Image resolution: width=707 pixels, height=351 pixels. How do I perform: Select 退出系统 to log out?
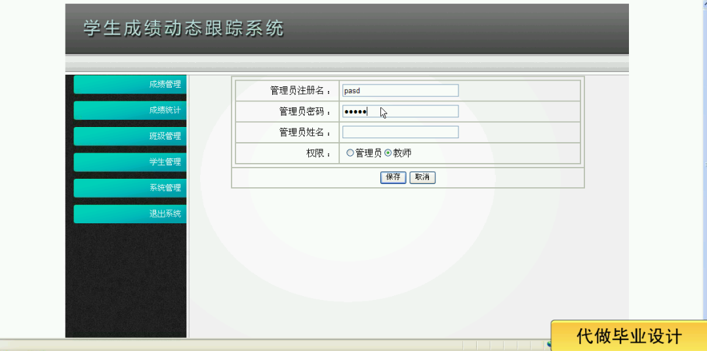point(130,213)
